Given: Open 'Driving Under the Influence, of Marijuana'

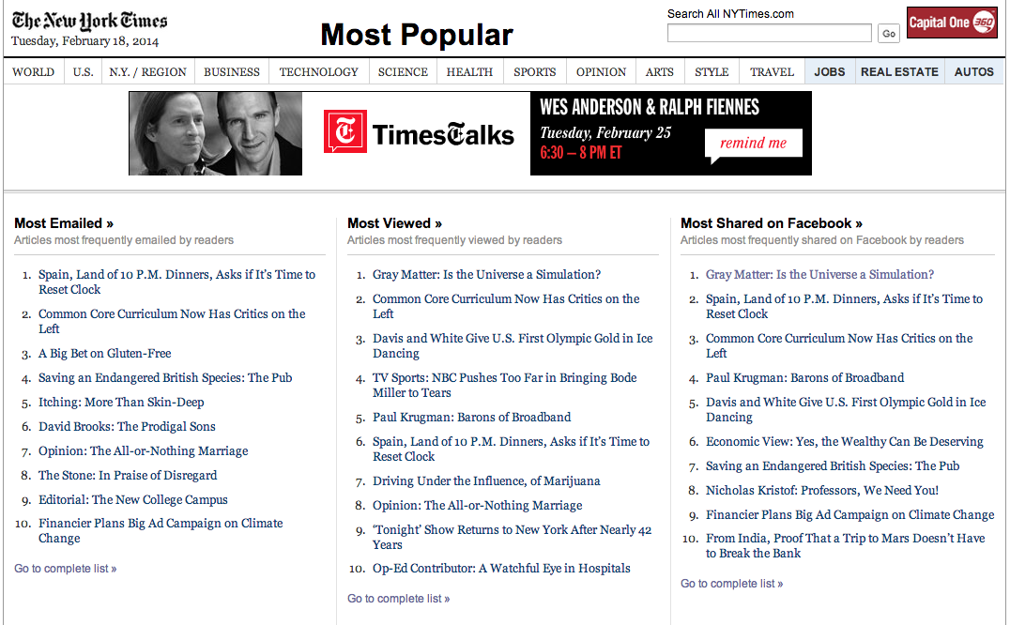Looking at the screenshot, I should pyautogui.click(x=485, y=480).
